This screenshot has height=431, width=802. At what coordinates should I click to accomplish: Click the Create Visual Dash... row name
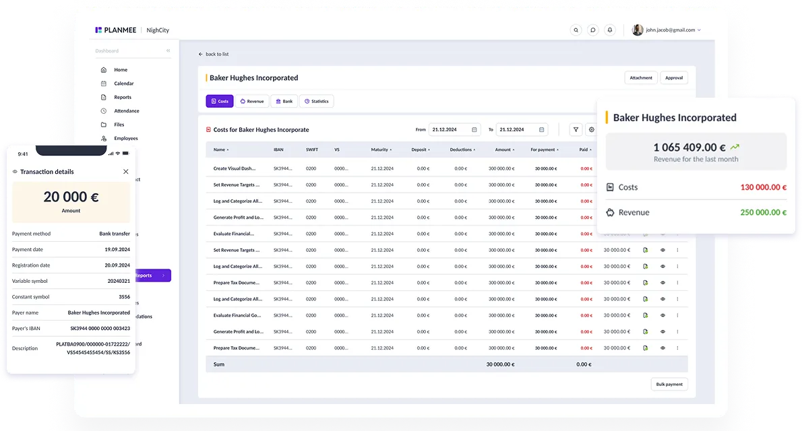click(235, 169)
